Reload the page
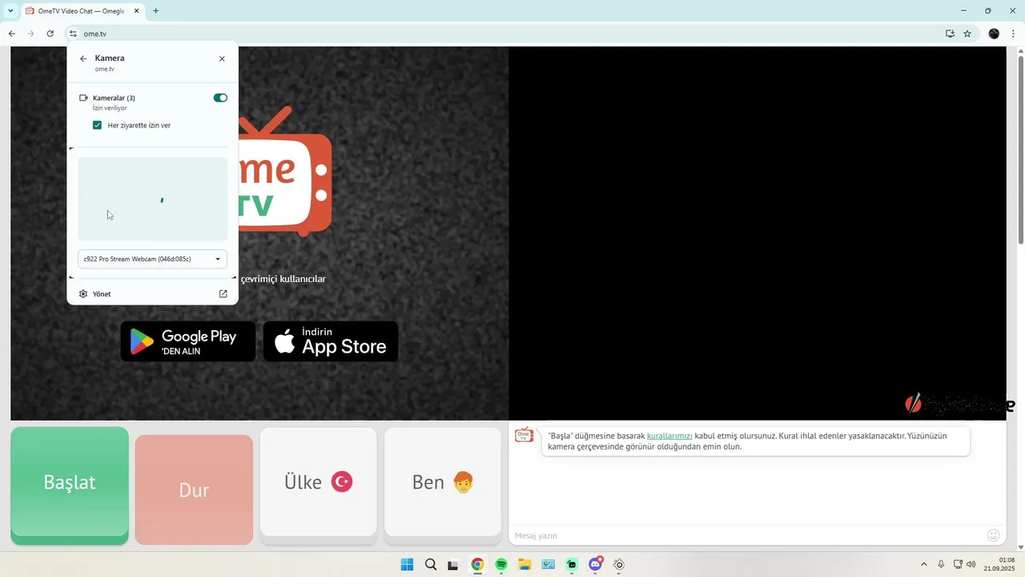Screen dimensions: 1025x577 click(50, 34)
